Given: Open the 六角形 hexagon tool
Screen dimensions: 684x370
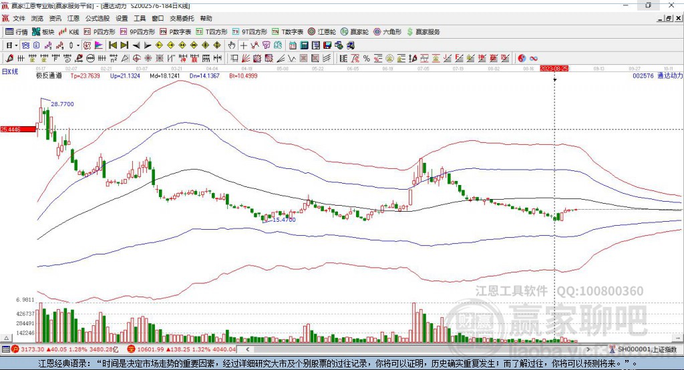Looking at the screenshot, I should tap(387, 32).
